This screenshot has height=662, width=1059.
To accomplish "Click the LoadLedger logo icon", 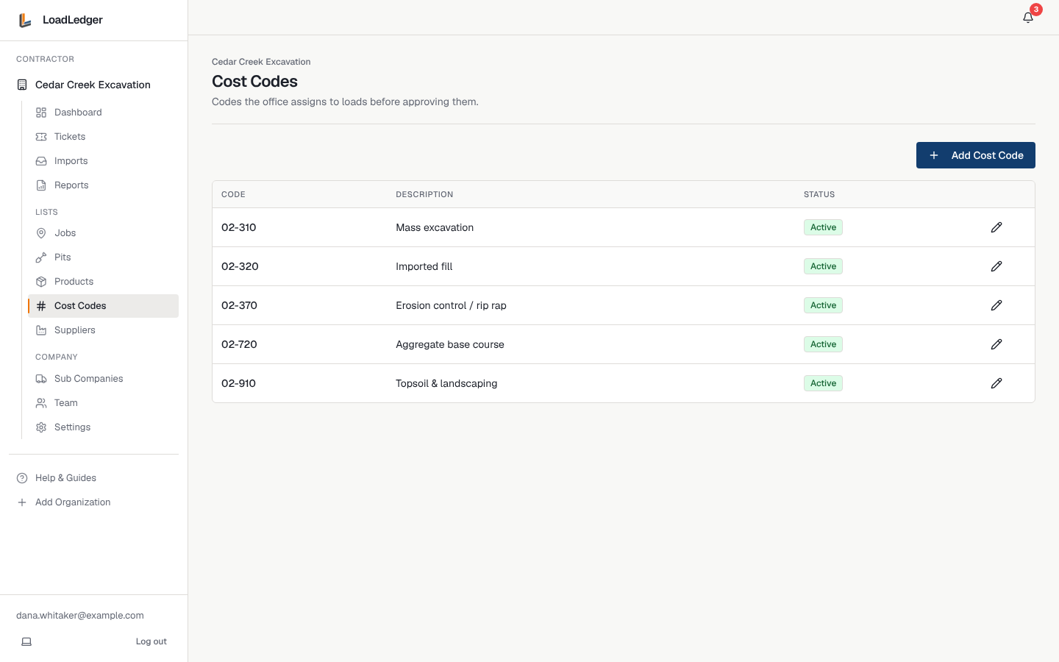I will [25, 20].
